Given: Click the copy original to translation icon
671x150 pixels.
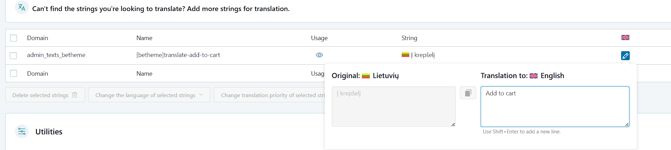Looking at the screenshot, I should point(468,93).
